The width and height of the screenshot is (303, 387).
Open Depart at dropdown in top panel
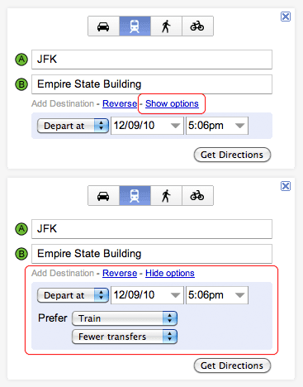point(73,126)
